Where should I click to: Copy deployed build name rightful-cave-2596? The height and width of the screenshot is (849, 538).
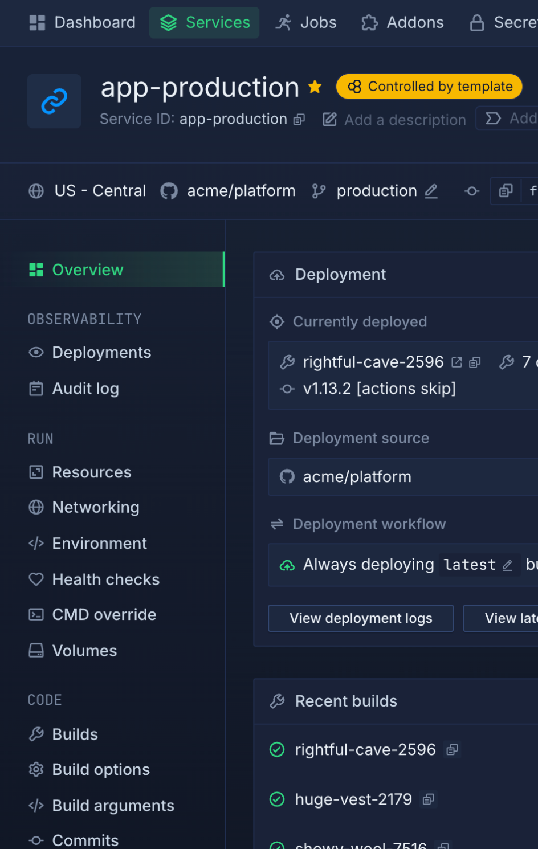tap(475, 362)
